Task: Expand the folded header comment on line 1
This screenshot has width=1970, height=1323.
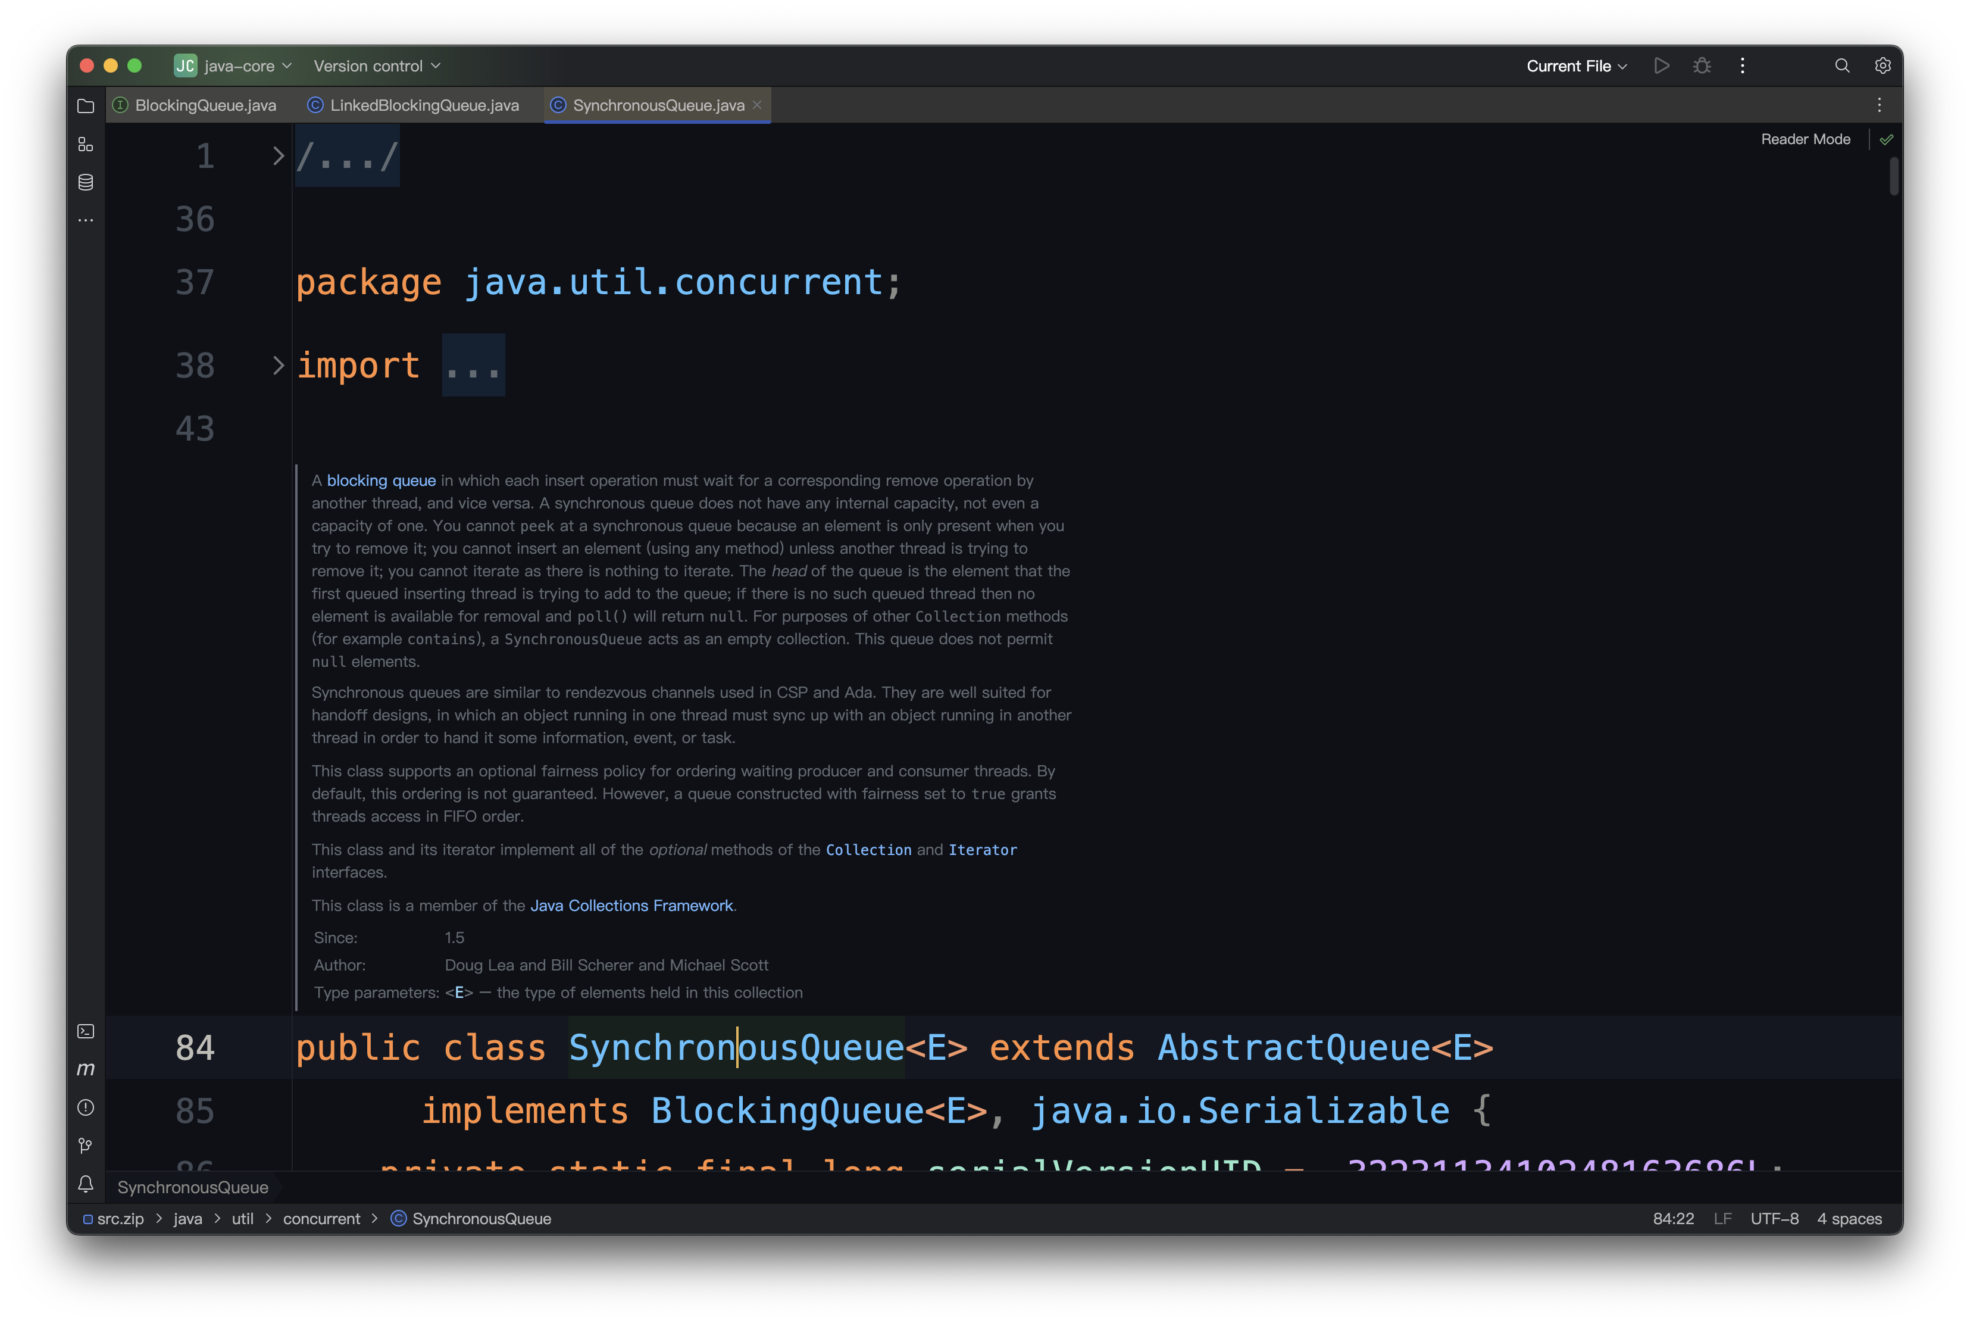Action: pos(277,156)
